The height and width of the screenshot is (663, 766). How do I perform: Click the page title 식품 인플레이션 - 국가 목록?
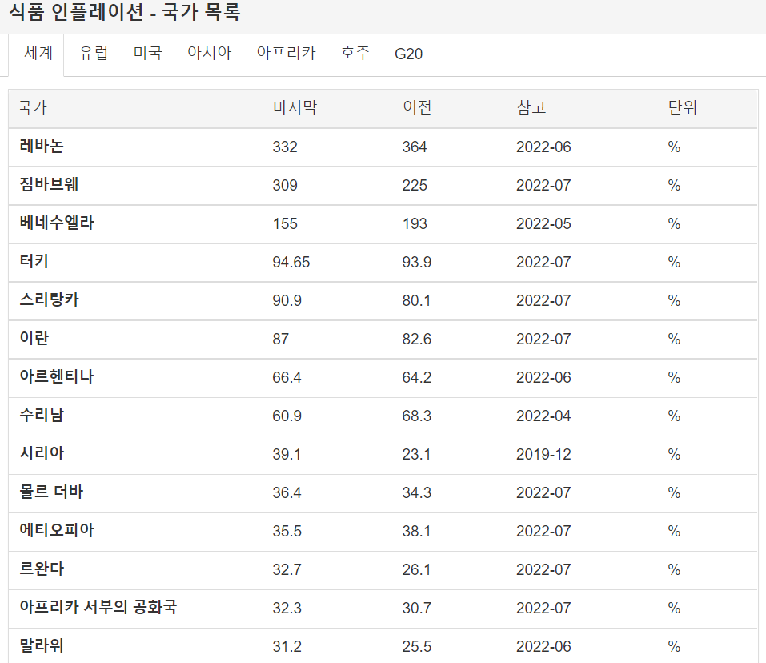pyautogui.click(x=125, y=12)
